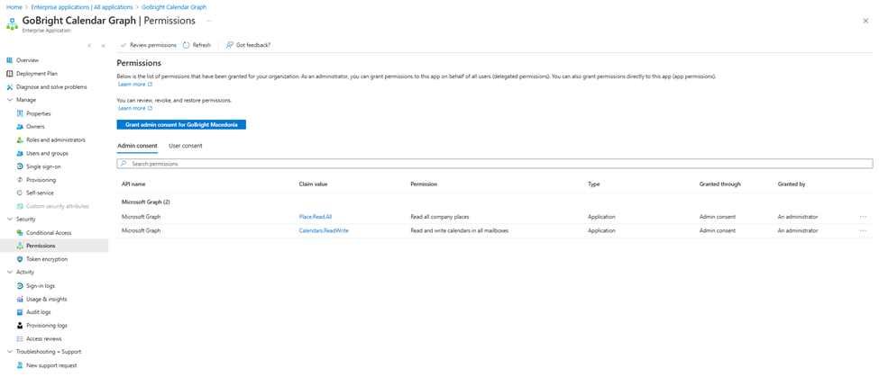Image resolution: width=879 pixels, height=377 pixels.
Task: Open Deployment Plan book icon
Action: [10, 74]
